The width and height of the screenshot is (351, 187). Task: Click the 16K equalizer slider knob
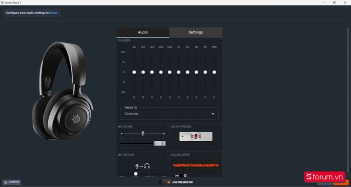tap(214, 72)
